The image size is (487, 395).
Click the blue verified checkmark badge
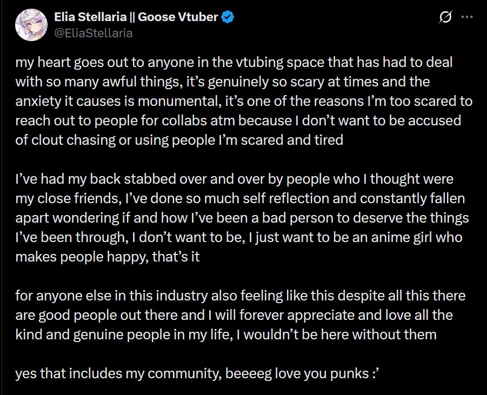pos(228,17)
